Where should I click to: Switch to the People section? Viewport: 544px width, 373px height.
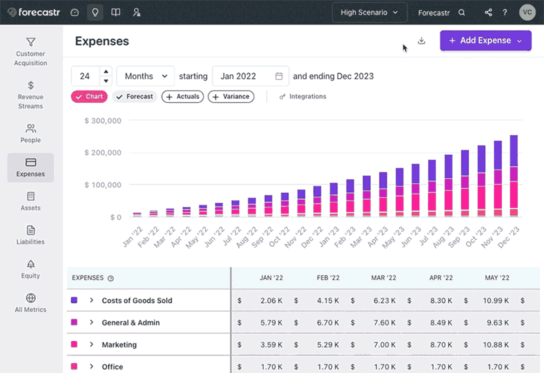(x=30, y=133)
